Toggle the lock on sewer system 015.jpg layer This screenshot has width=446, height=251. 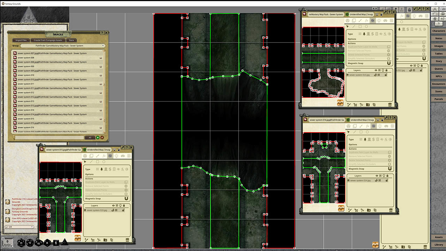123,210
